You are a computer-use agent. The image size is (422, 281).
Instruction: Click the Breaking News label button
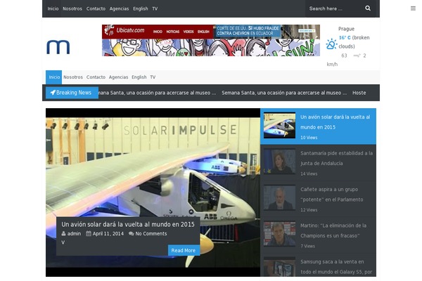click(72, 93)
